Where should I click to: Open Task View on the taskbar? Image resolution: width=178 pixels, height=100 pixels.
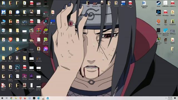point(7,98)
